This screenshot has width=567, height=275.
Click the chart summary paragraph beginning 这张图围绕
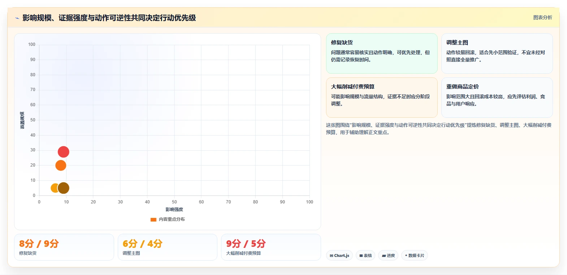(439, 129)
